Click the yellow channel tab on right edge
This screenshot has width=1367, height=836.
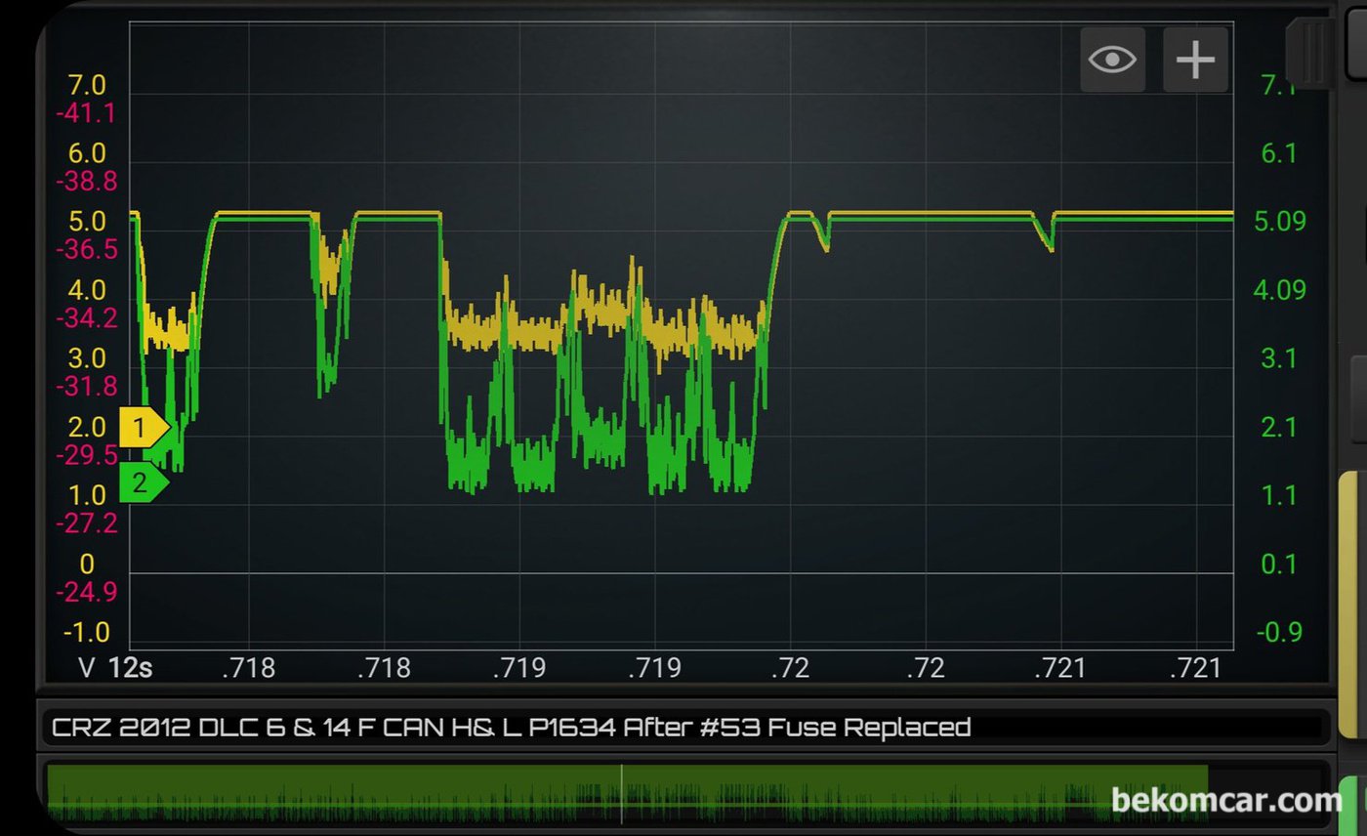coord(1350,604)
